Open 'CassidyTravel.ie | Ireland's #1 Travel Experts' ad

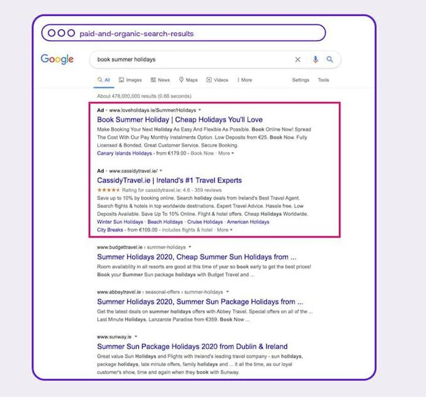point(169,181)
